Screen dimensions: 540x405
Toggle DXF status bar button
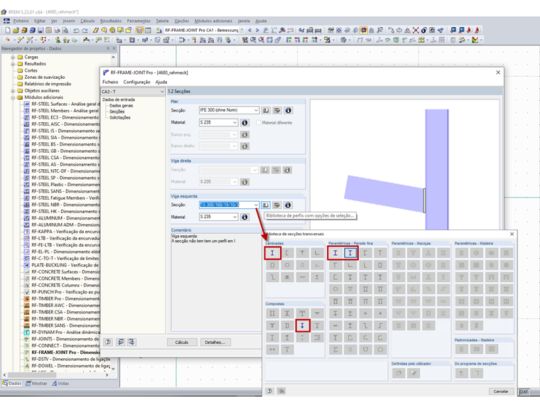click(524, 392)
